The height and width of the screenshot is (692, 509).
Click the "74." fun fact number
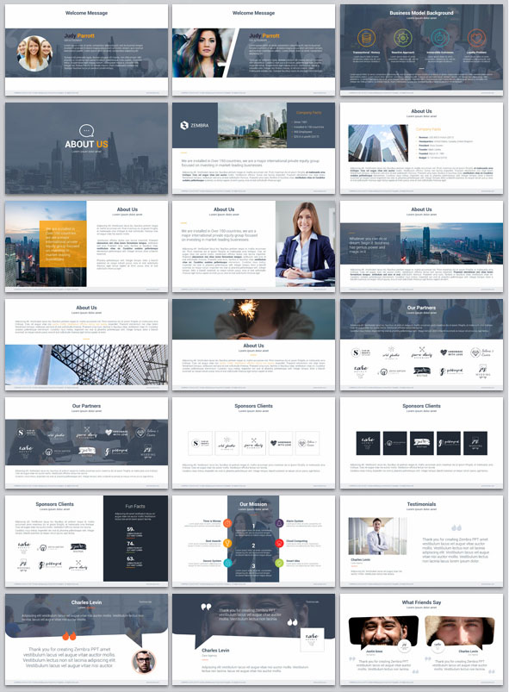pyautogui.click(x=131, y=544)
